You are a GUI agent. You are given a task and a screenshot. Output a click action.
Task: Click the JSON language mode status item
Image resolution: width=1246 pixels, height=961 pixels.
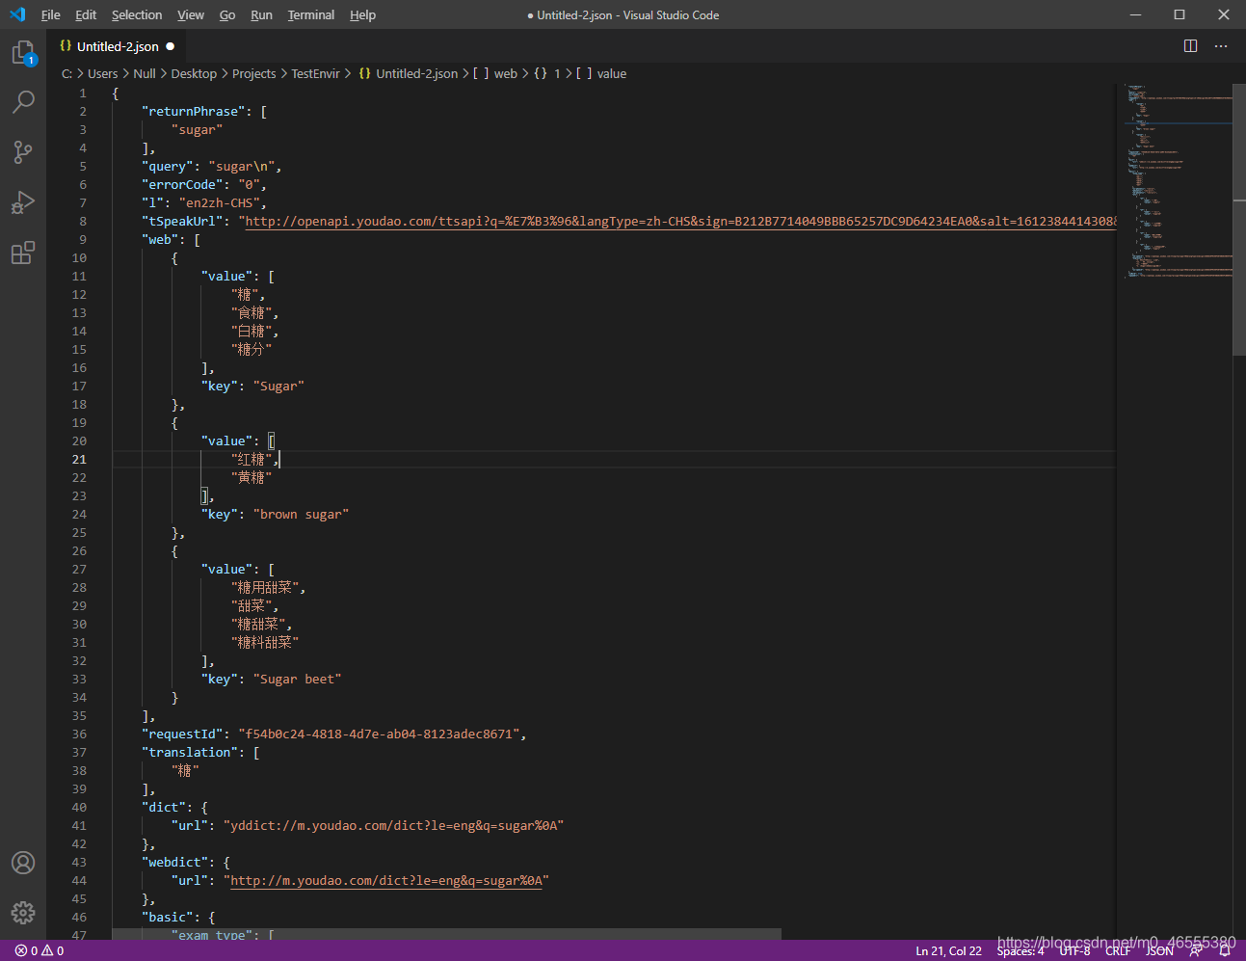(1159, 950)
